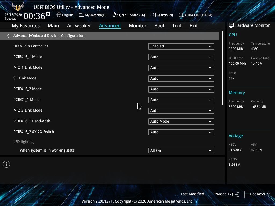This screenshot has width=275, height=206.
Task: Open PCIEX16_1 Mode dropdown
Action: point(181,57)
